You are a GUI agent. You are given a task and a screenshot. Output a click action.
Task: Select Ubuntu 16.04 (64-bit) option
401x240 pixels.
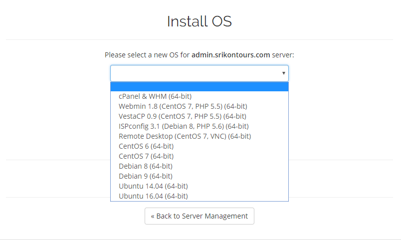[x=153, y=196]
